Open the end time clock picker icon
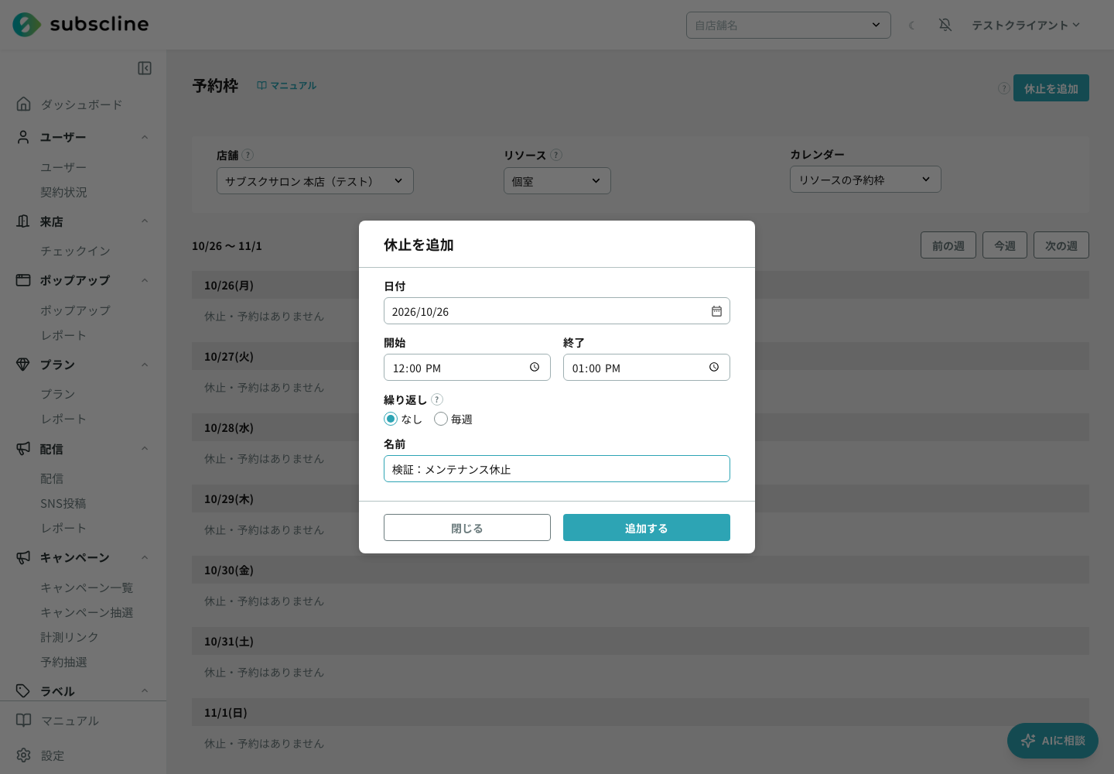This screenshot has height=774, width=1114. click(714, 367)
